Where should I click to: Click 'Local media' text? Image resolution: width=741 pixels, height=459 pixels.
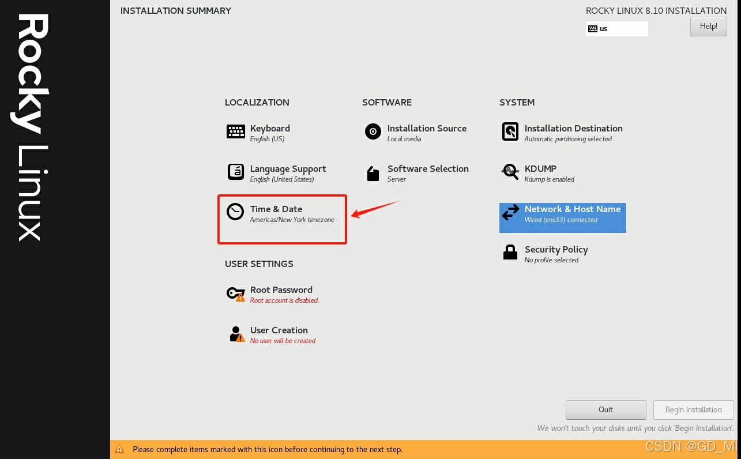pyautogui.click(x=404, y=139)
